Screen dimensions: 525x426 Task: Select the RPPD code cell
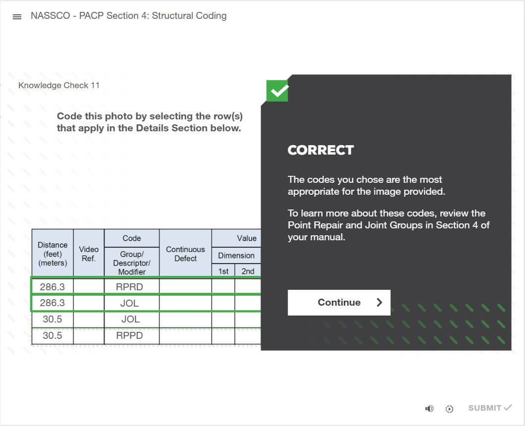click(132, 335)
